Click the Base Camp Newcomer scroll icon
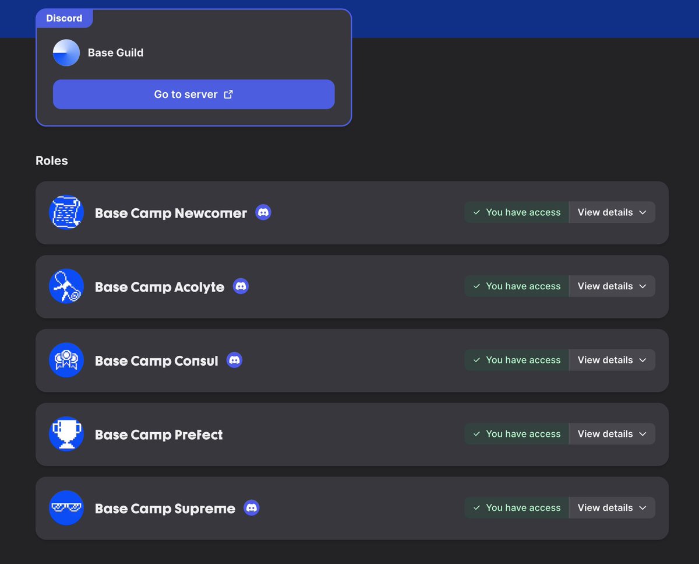The width and height of the screenshot is (699, 564). click(66, 212)
